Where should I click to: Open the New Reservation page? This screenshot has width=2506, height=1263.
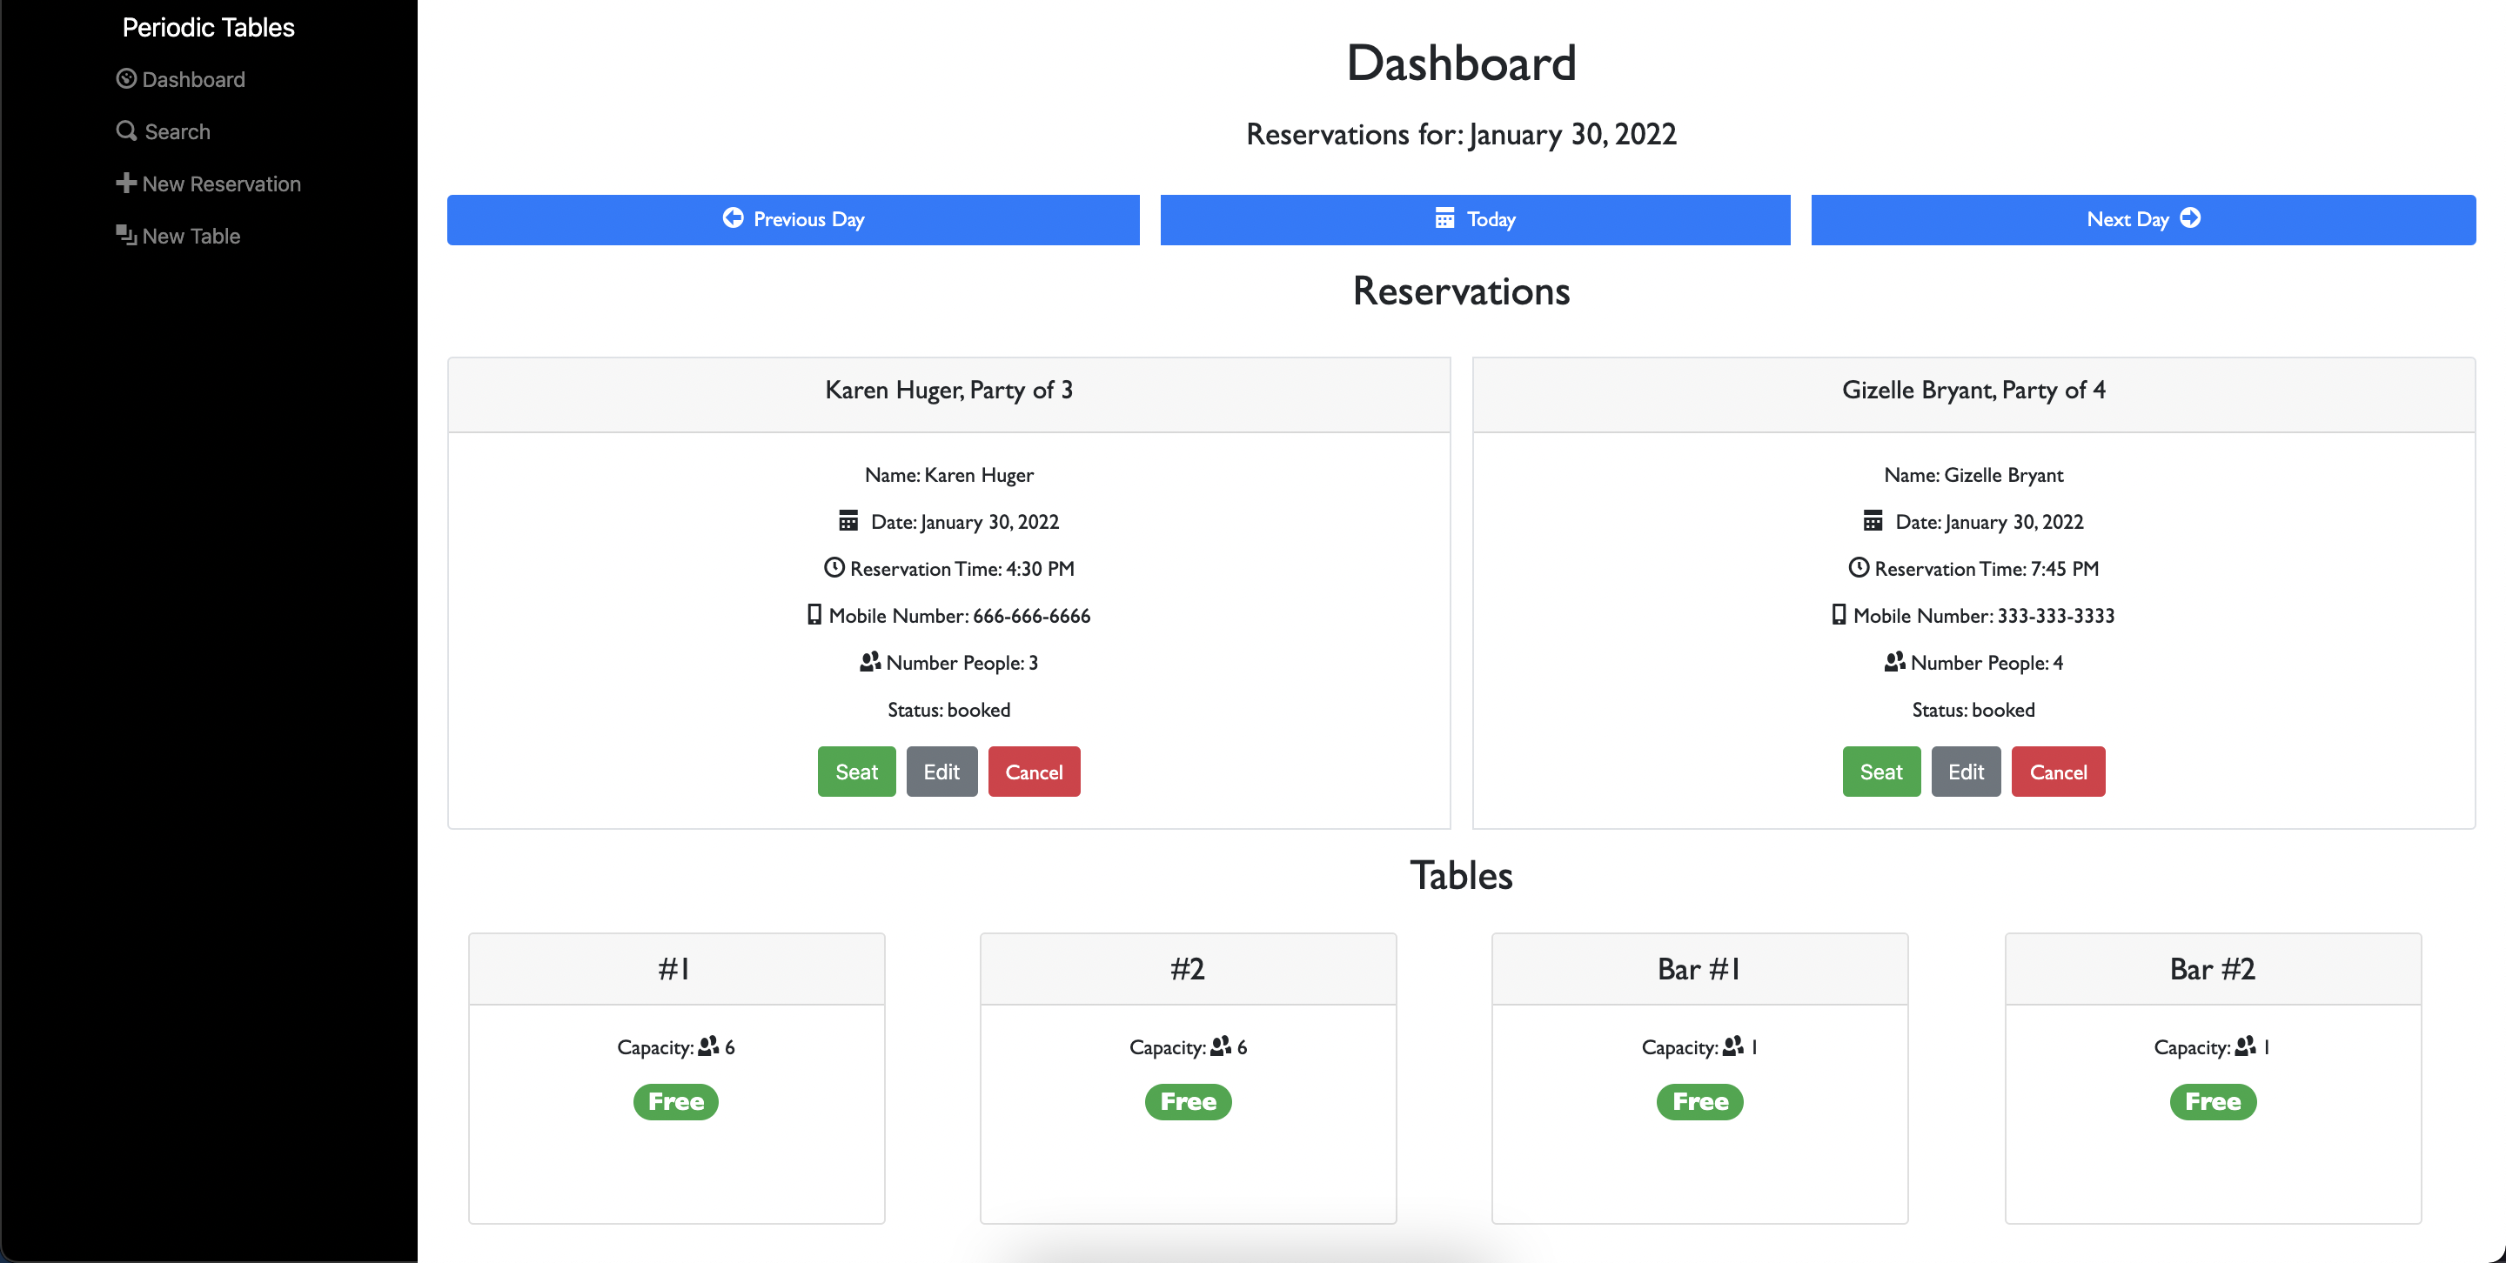(x=221, y=183)
